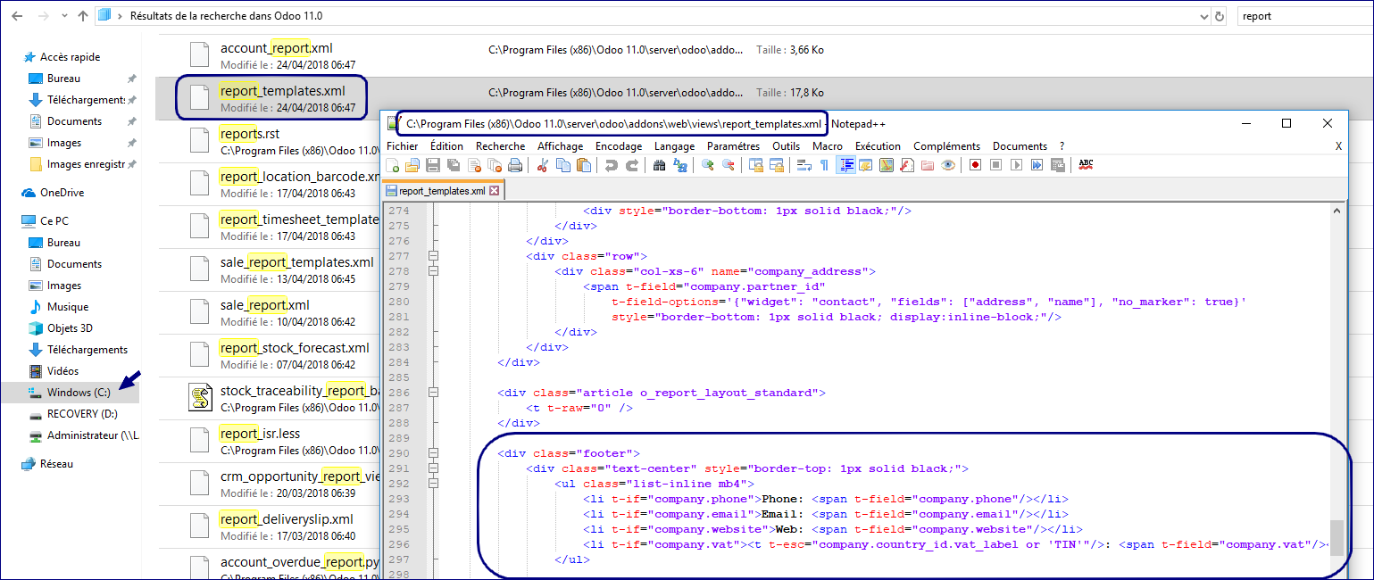Click the Save icon in Notepad++ toolbar
This screenshot has height=580, width=1374.
pos(433,165)
